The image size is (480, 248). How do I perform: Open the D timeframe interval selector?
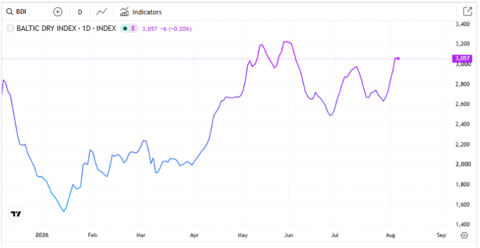click(x=80, y=12)
